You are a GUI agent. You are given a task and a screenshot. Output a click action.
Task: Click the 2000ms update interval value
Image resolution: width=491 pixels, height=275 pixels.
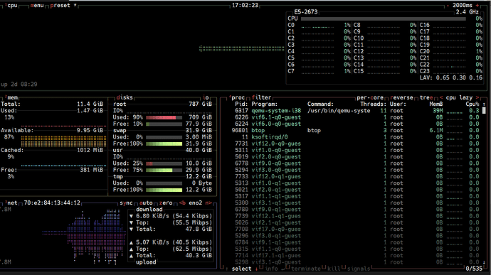click(463, 5)
